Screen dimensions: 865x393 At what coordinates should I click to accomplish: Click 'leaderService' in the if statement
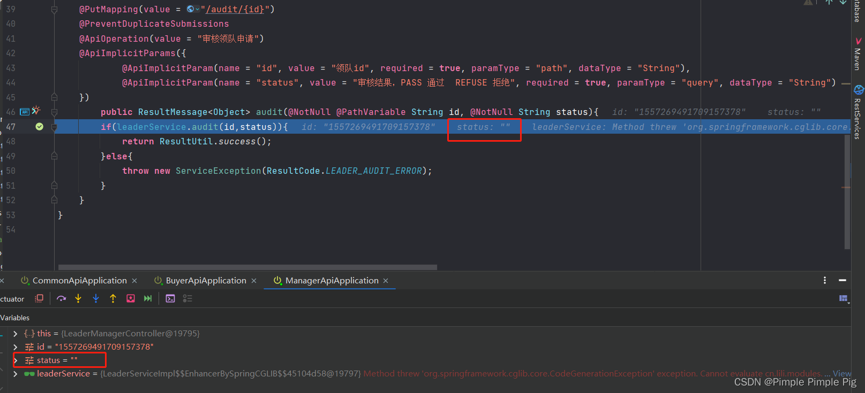pyautogui.click(x=152, y=127)
